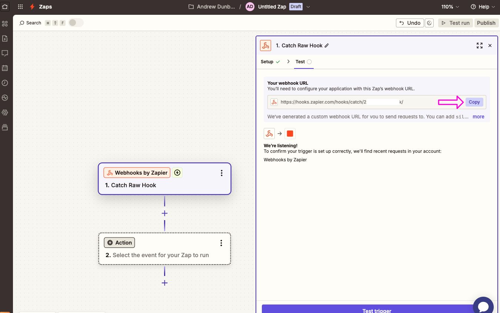Click the "We're listening!" text
500x313 pixels.
tap(280, 146)
